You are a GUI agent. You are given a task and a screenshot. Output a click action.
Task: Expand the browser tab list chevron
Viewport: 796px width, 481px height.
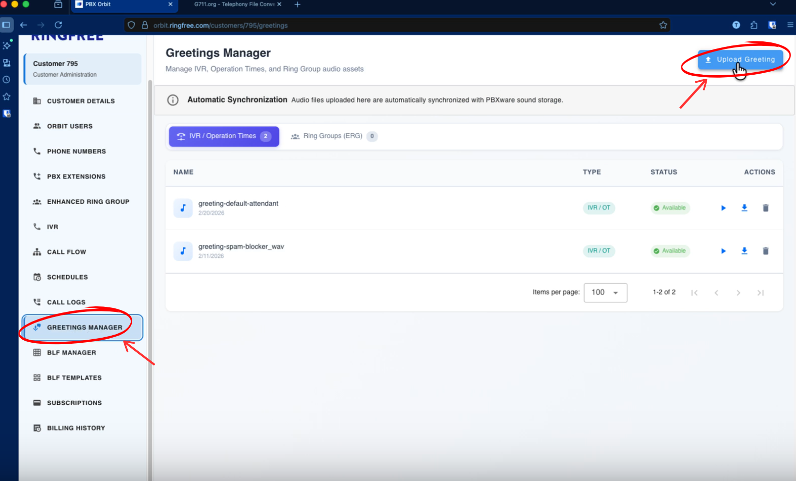[772, 4]
